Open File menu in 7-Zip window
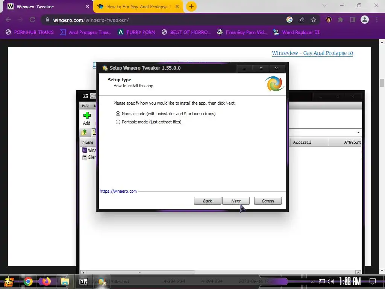 tap(85, 105)
